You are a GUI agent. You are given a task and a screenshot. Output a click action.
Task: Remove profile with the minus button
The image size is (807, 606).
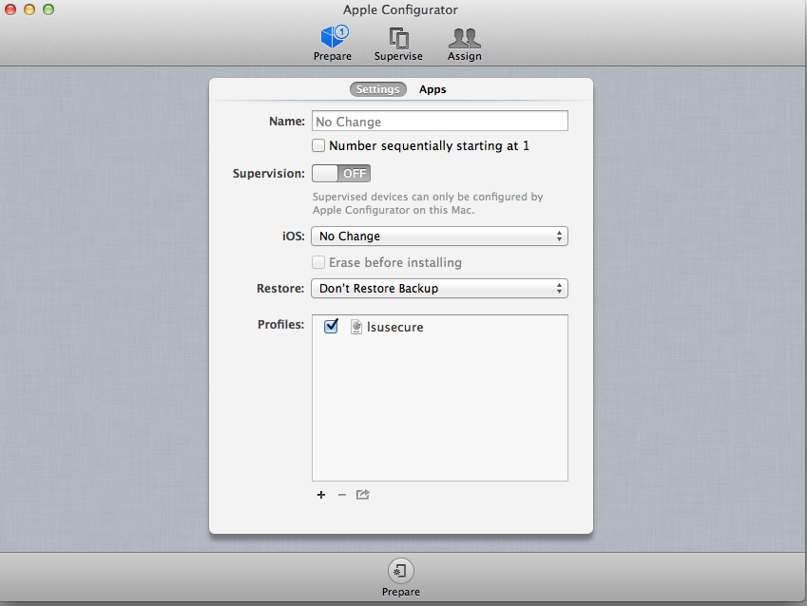[342, 495]
